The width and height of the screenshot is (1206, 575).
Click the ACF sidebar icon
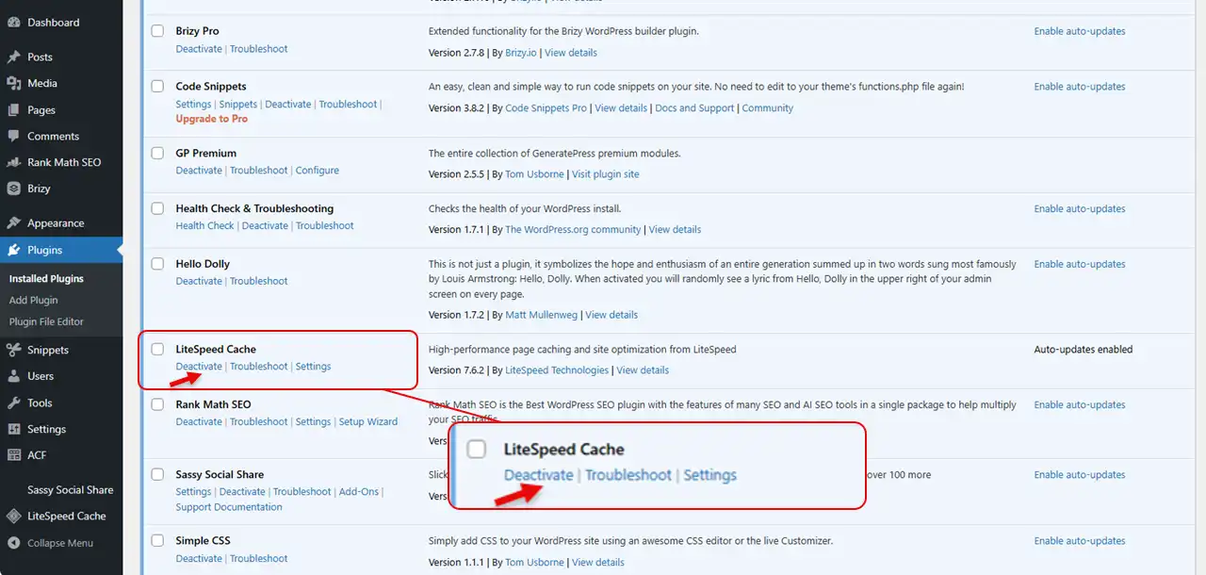(13, 455)
